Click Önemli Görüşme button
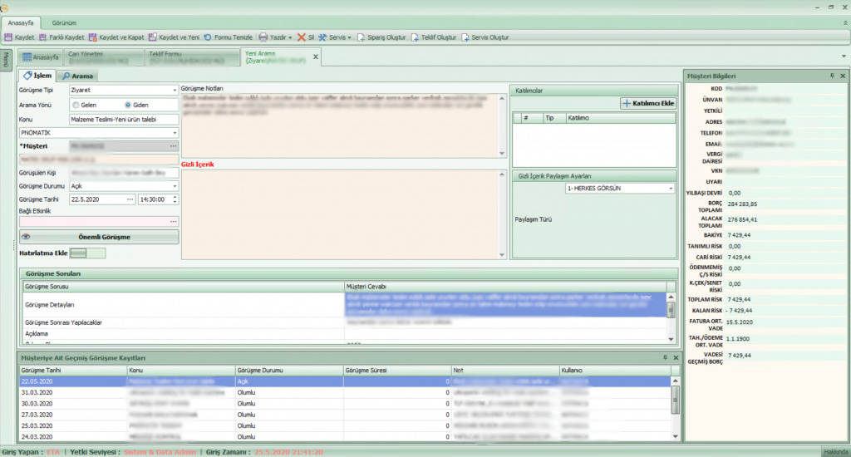 tap(99, 237)
